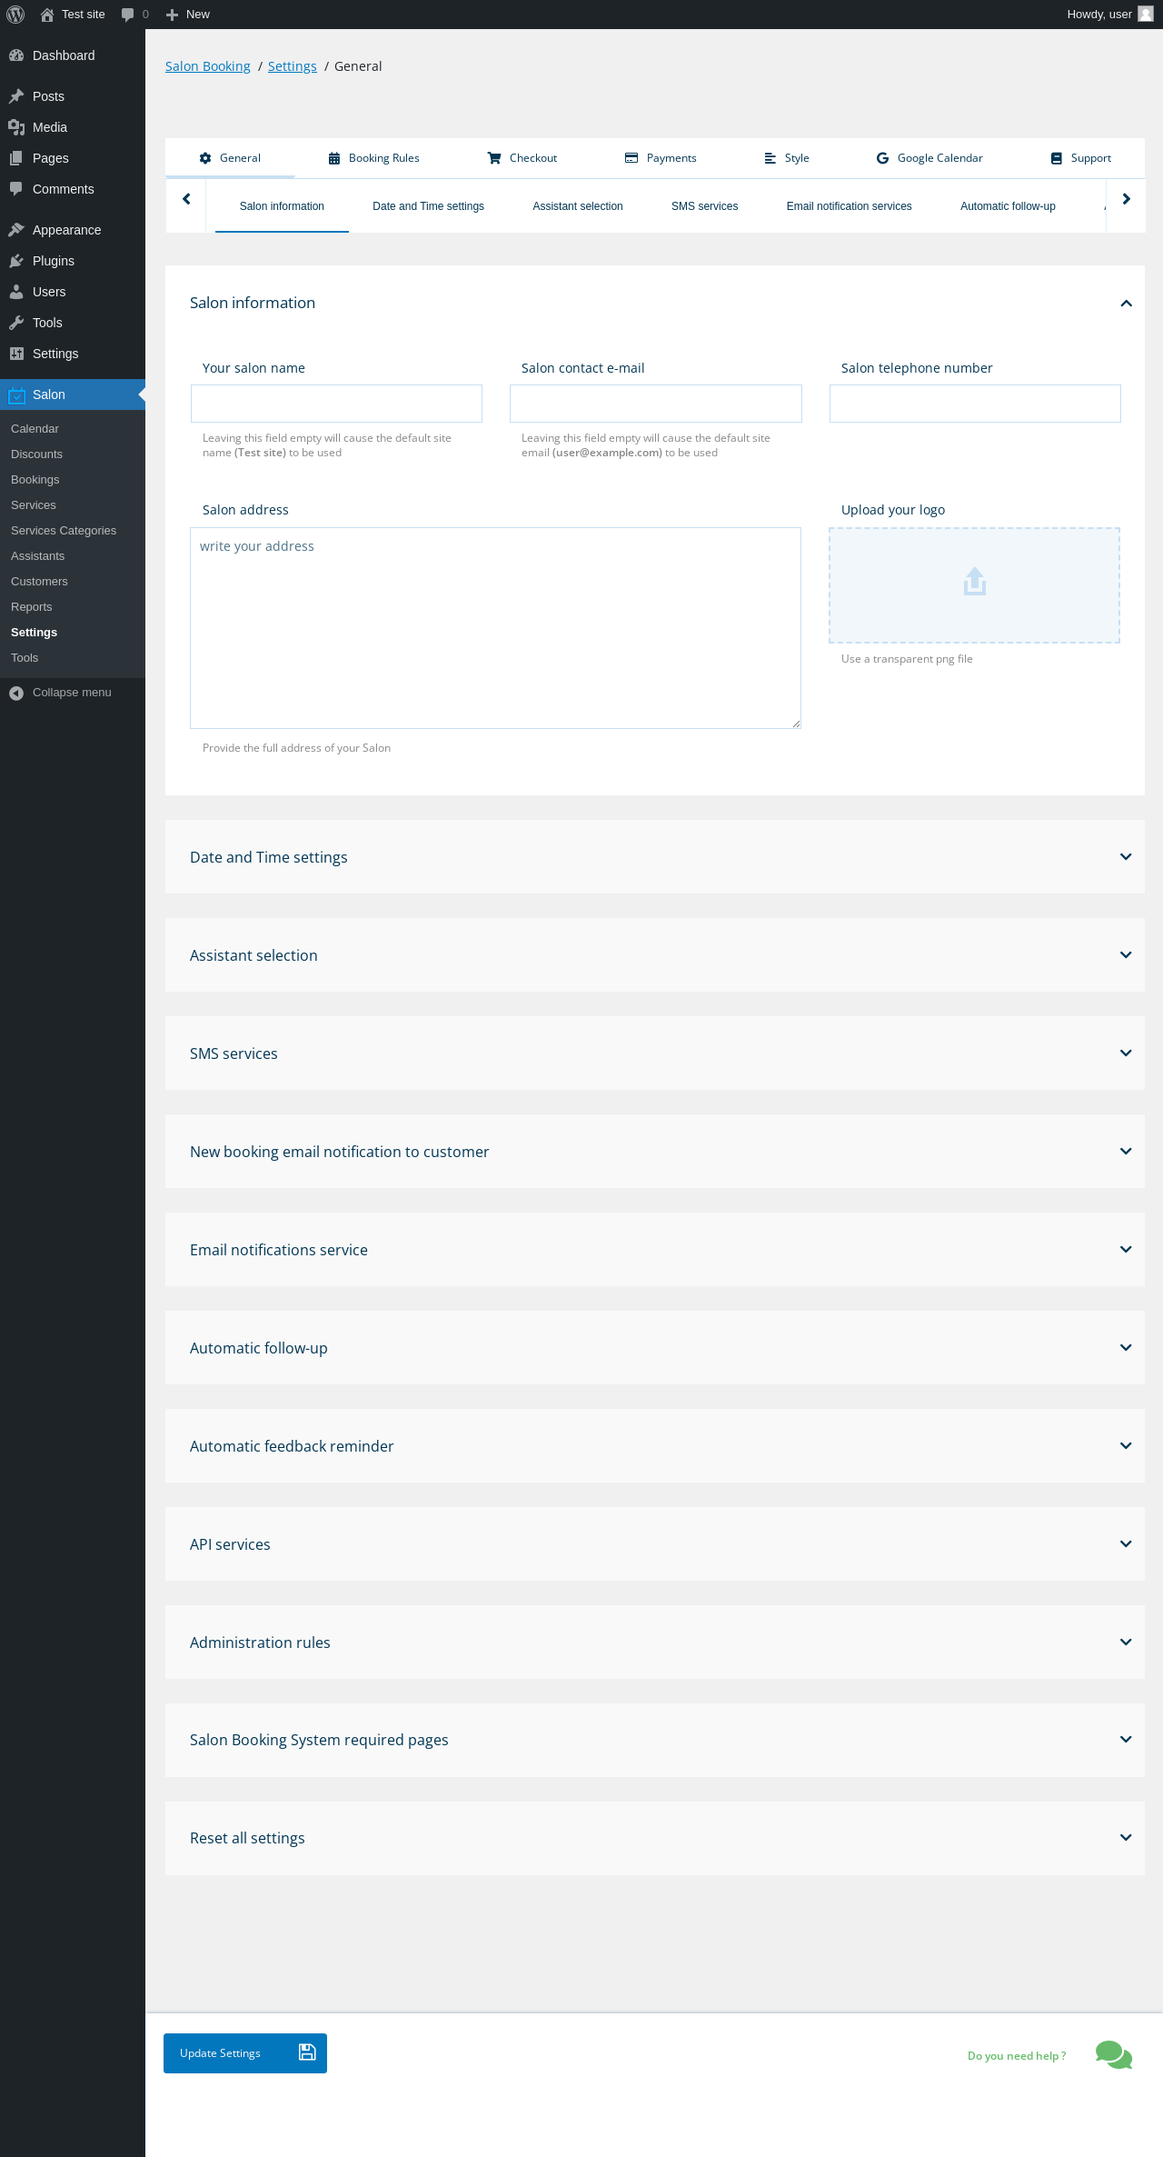Screen dimensions: 1163x2157
Task: Click the Your salon name input field
Action: [x=336, y=404]
